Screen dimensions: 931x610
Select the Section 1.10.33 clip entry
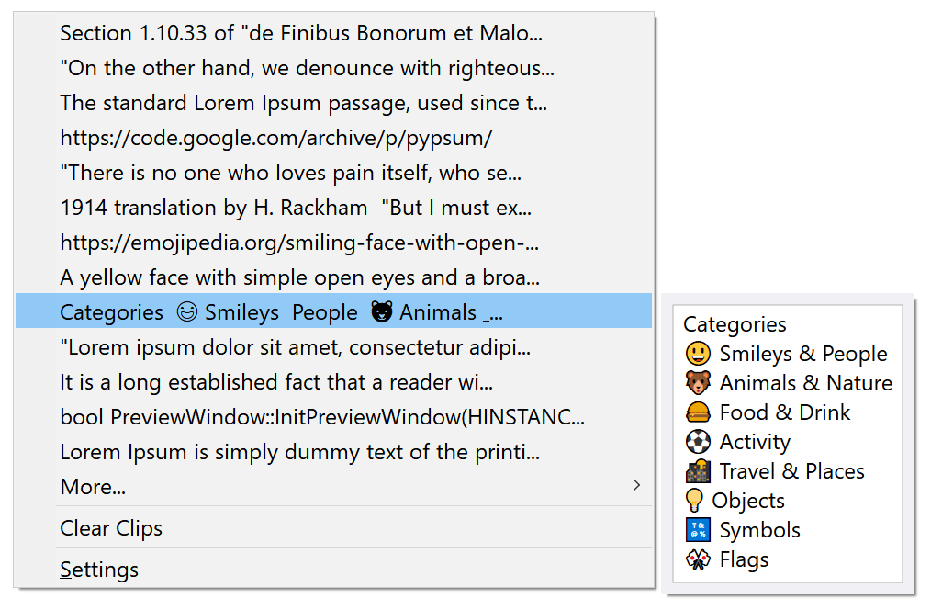point(333,33)
